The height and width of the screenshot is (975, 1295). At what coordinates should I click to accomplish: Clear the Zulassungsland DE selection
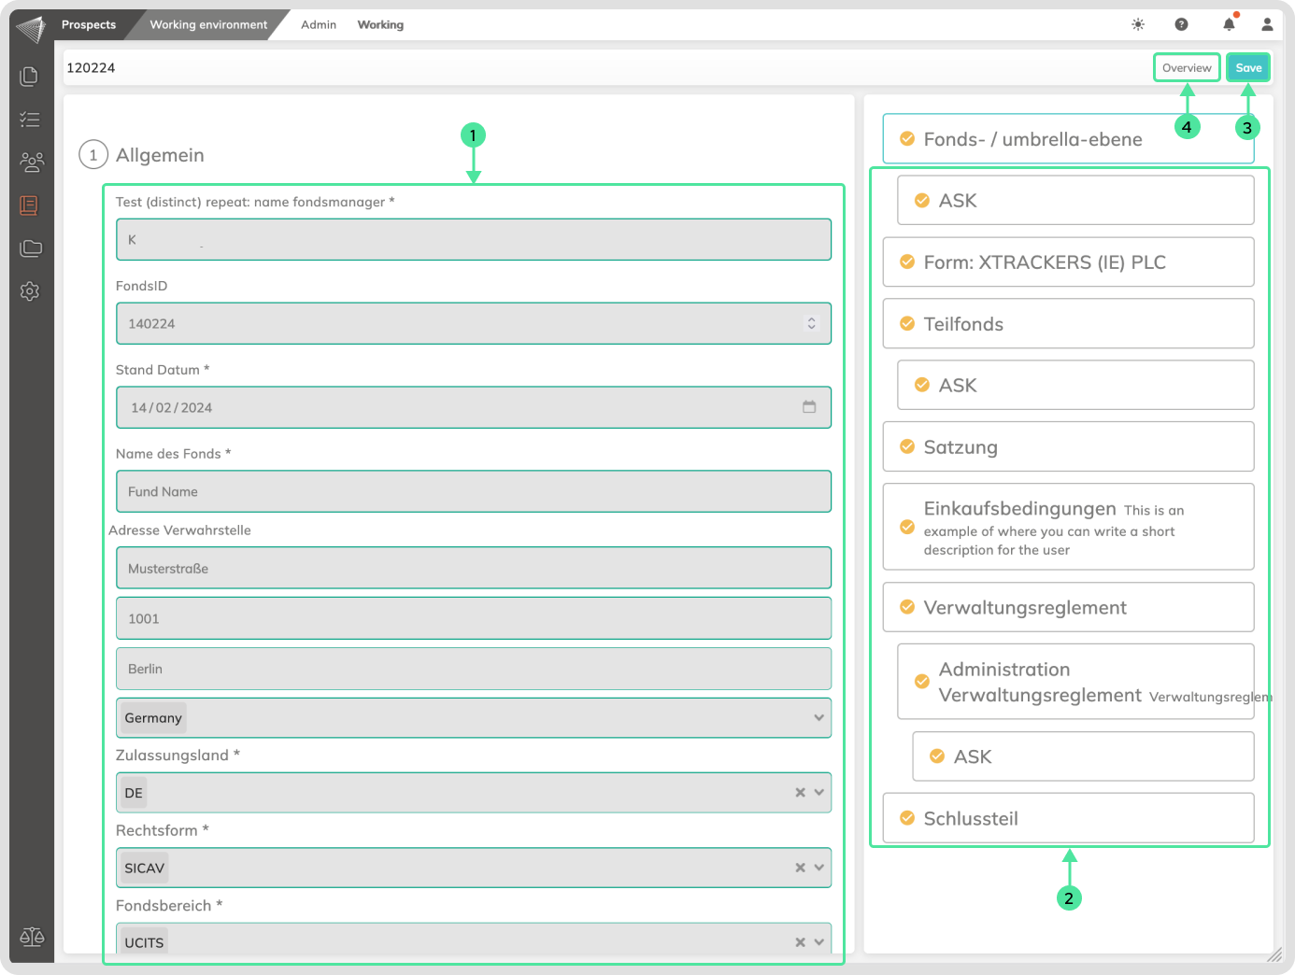800,793
